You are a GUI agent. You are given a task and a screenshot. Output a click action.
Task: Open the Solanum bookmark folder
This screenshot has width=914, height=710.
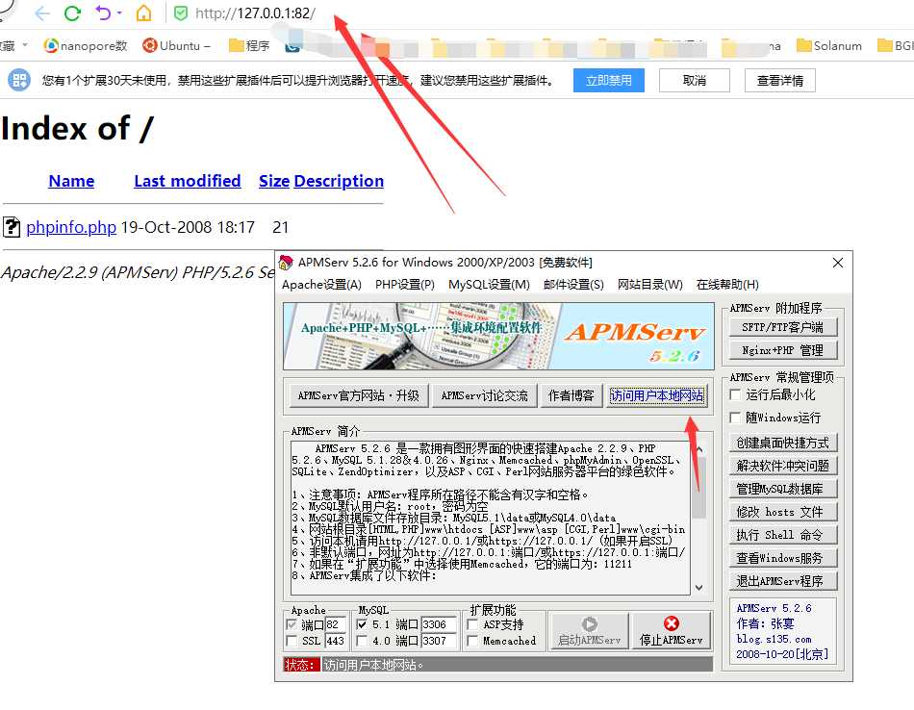pos(829,45)
